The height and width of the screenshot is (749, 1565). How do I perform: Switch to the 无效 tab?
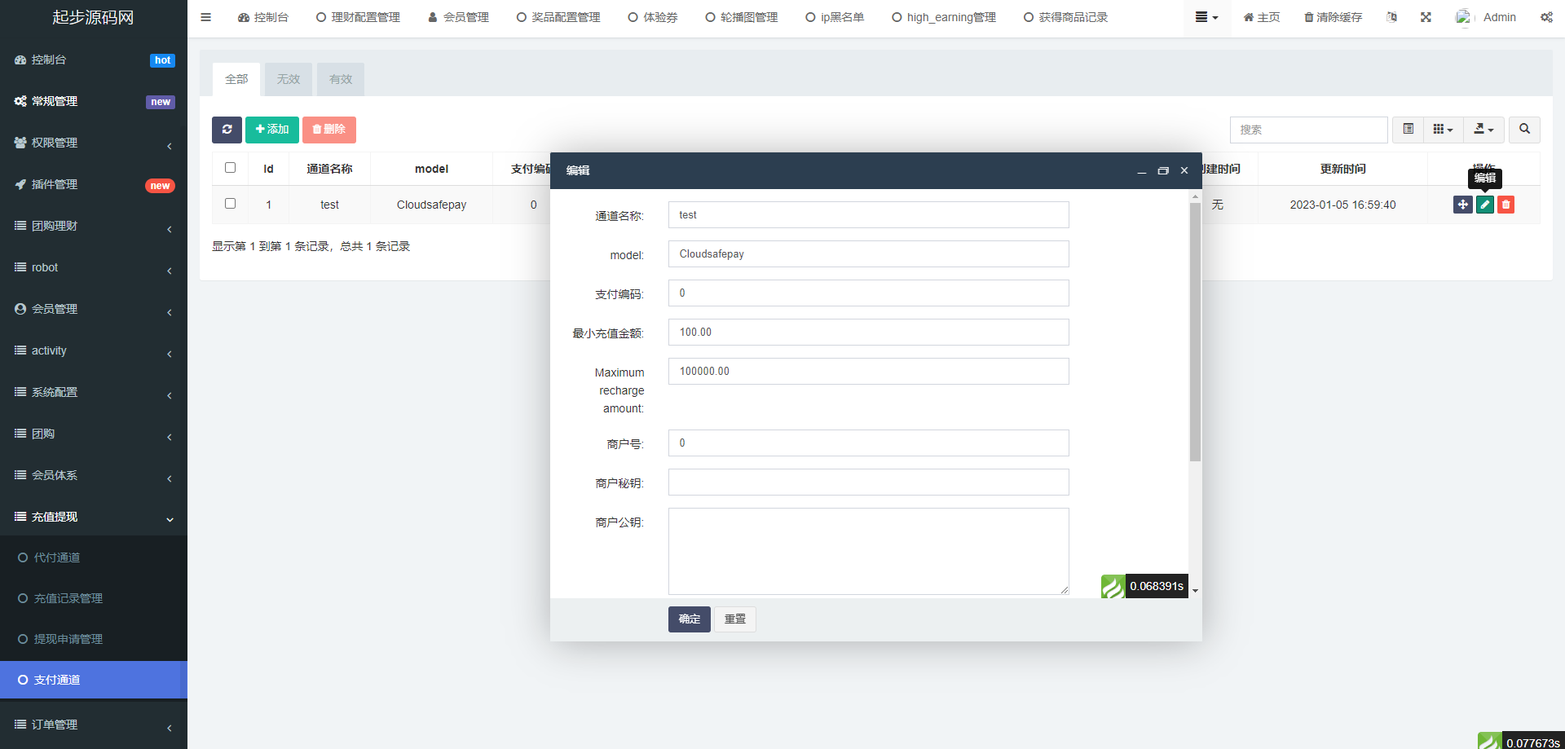(x=288, y=79)
